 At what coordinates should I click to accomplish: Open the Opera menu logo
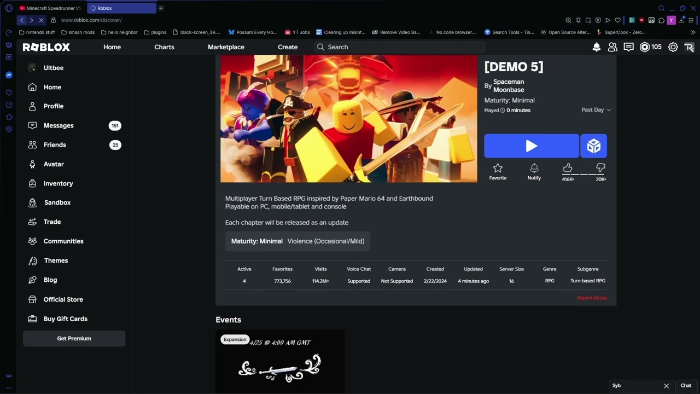tap(9, 8)
